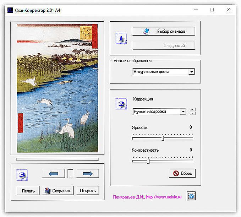241x217 pixels.
Task: Open help via the question mark icon
Action: [x=191, y=196]
